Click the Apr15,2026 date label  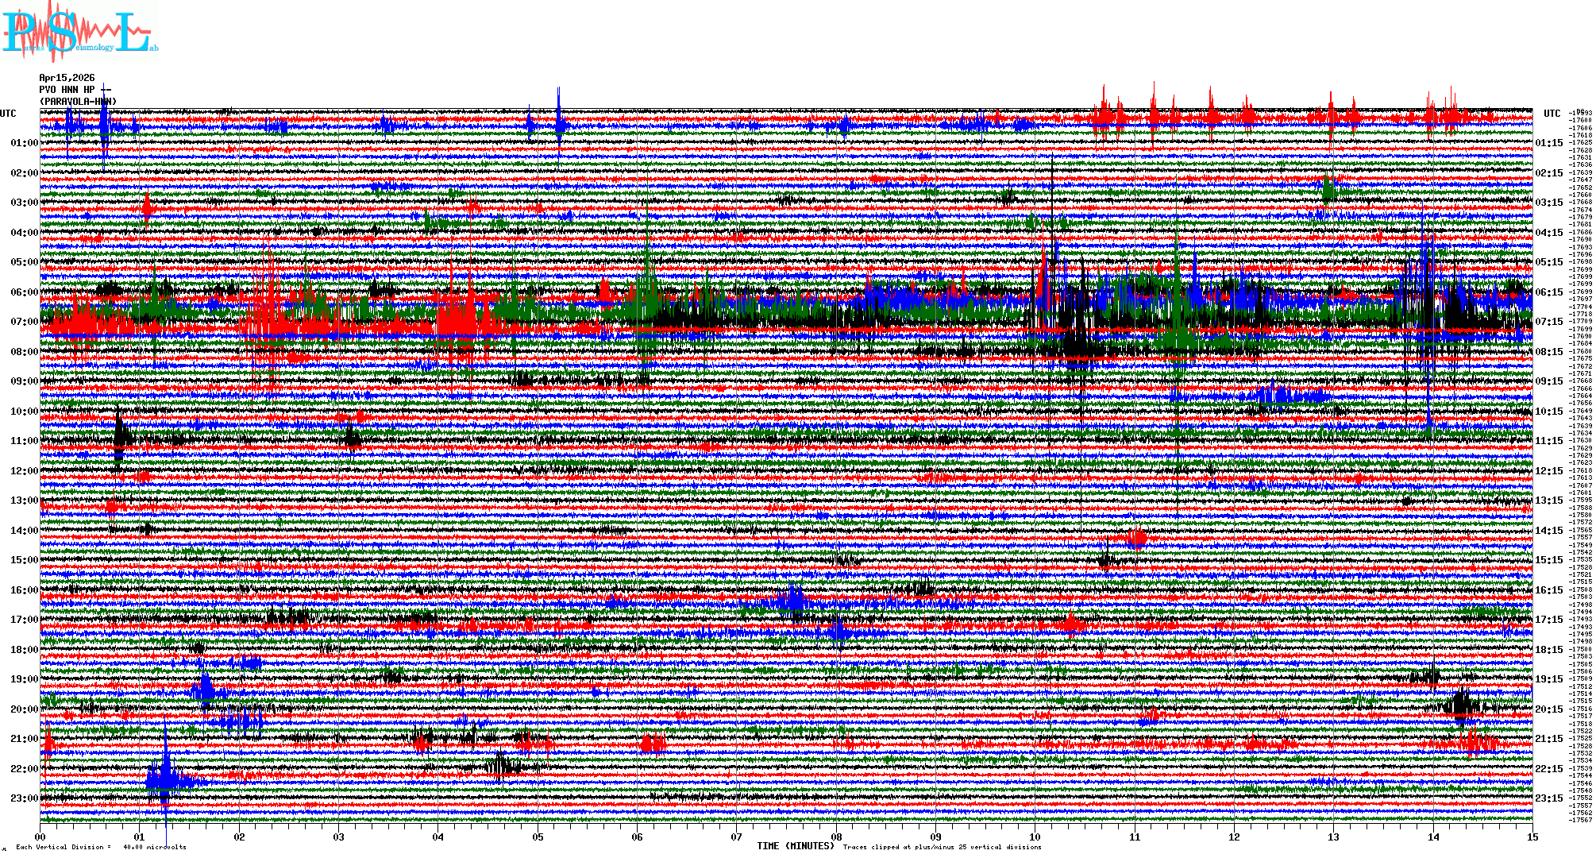(x=67, y=78)
